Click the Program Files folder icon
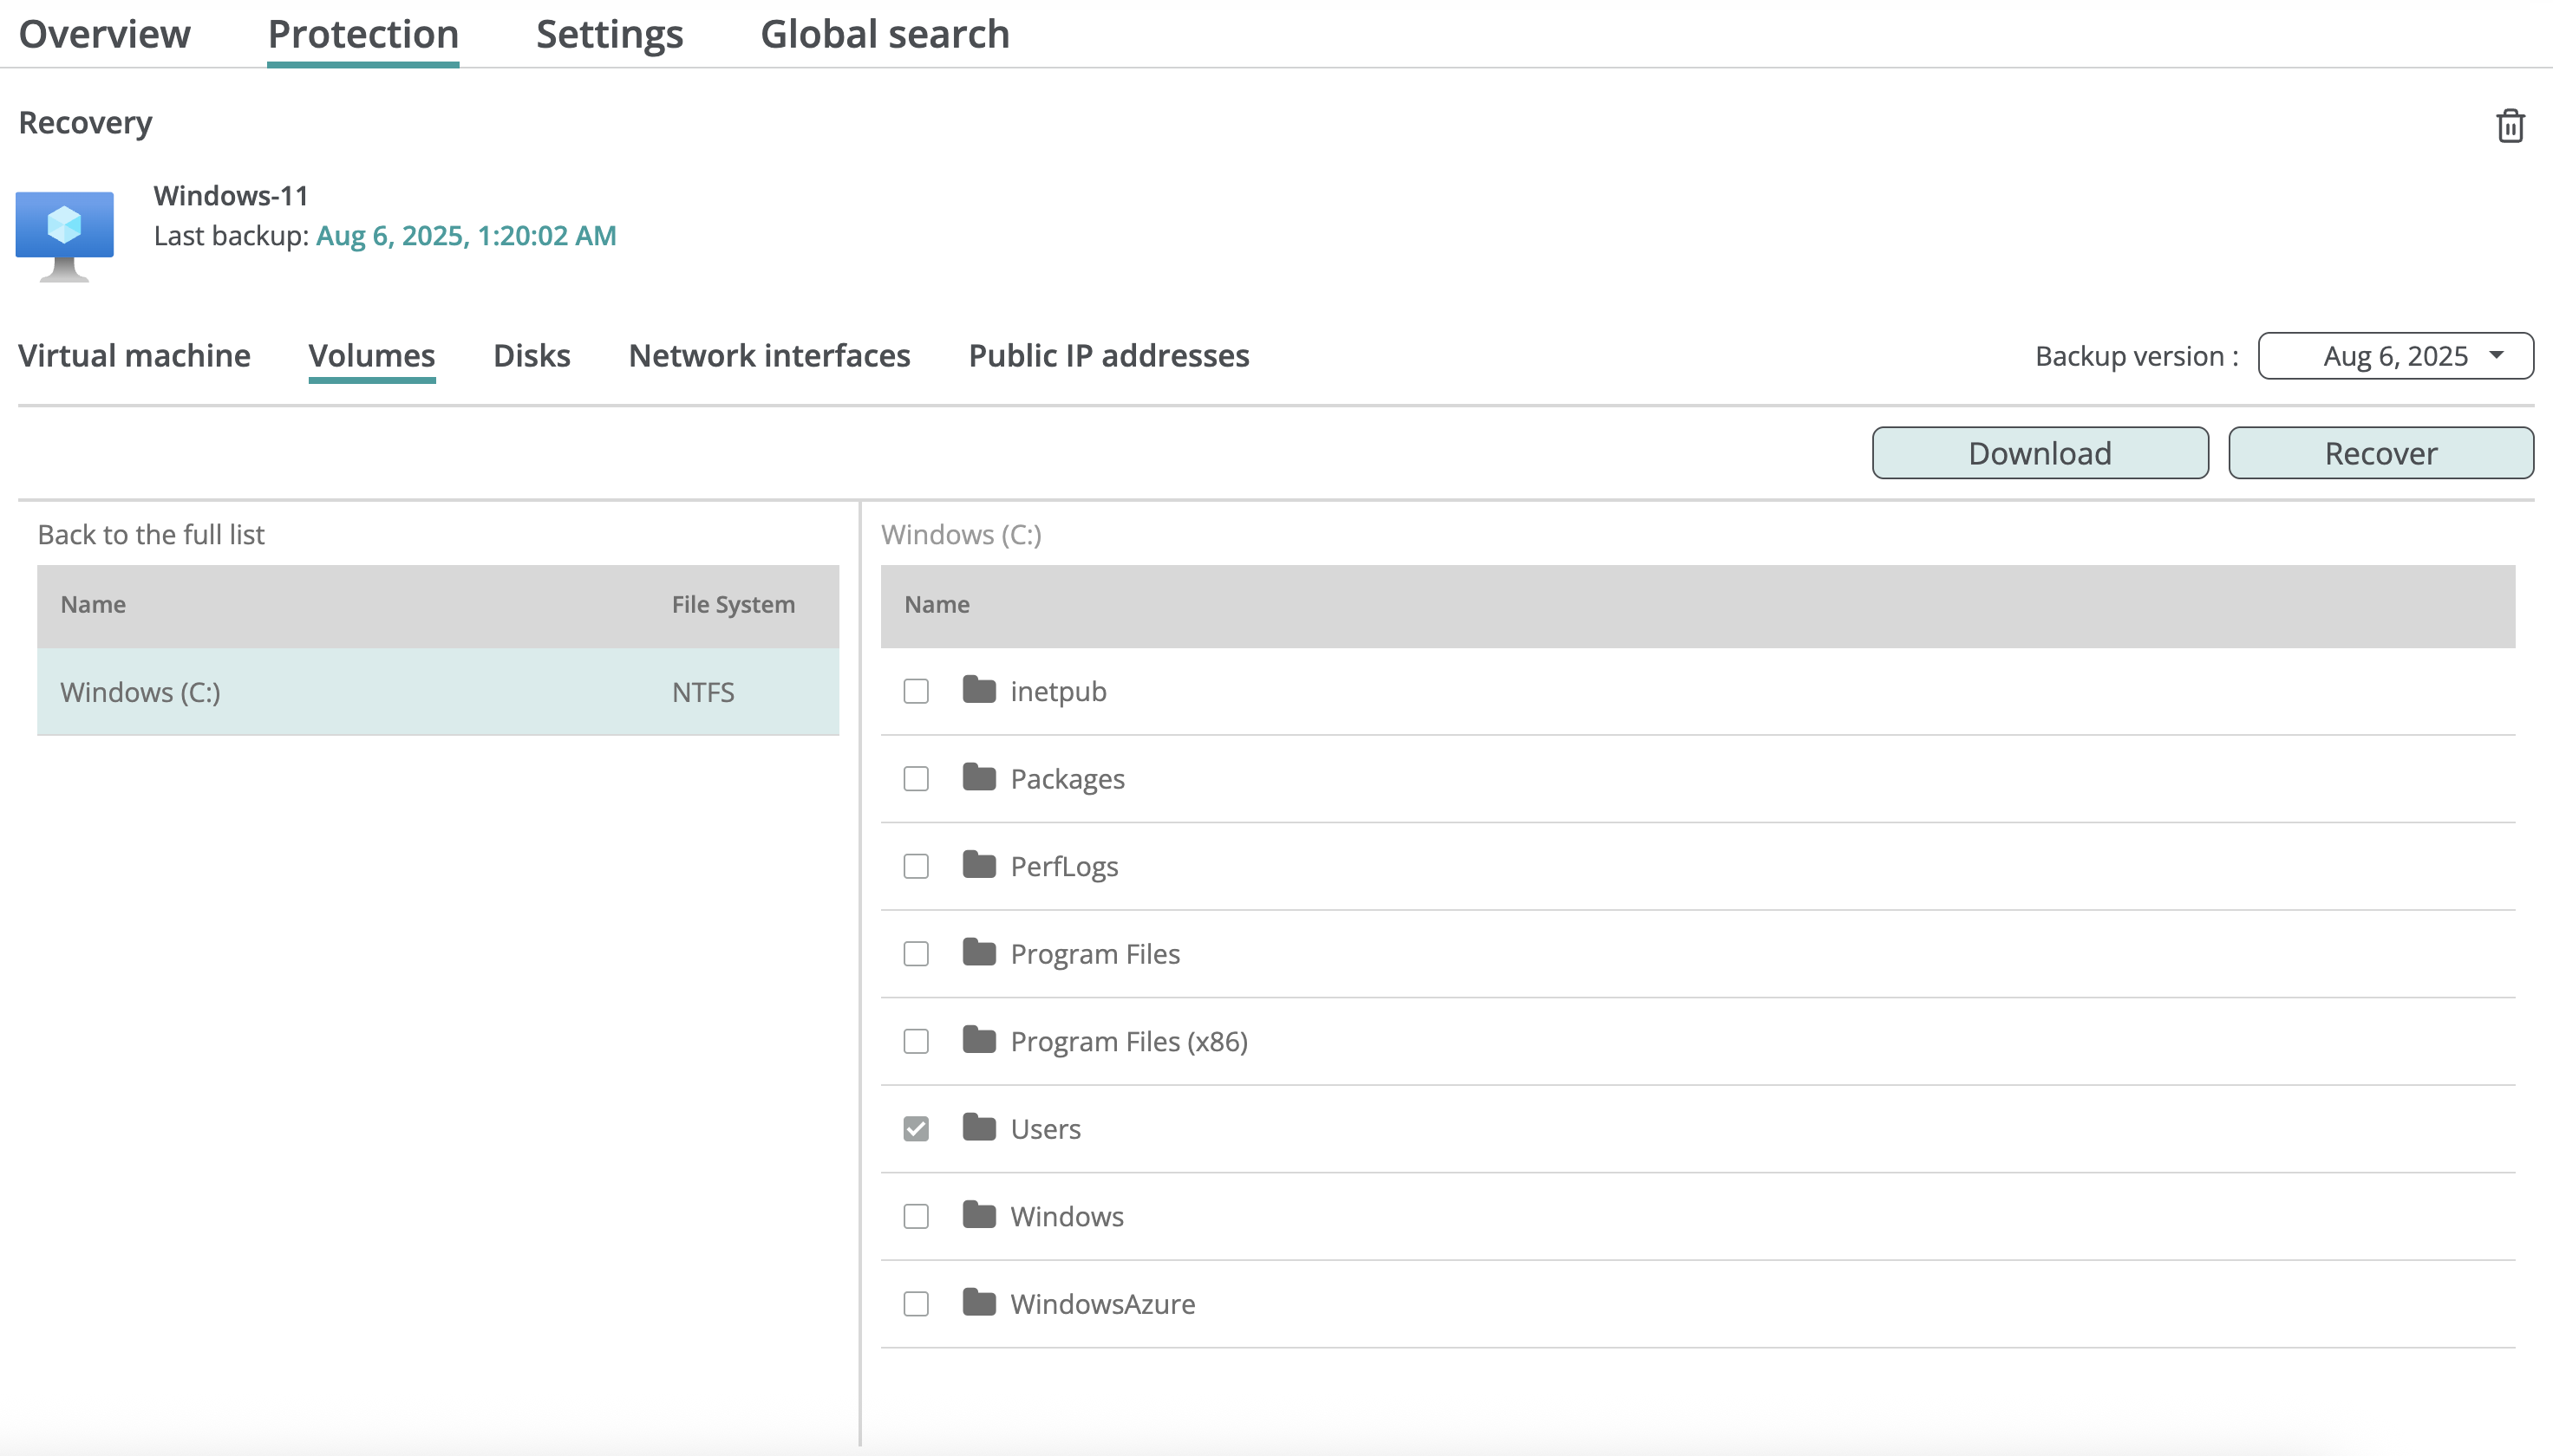The image size is (2553, 1456). pyautogui.click(x=978, y=953)
